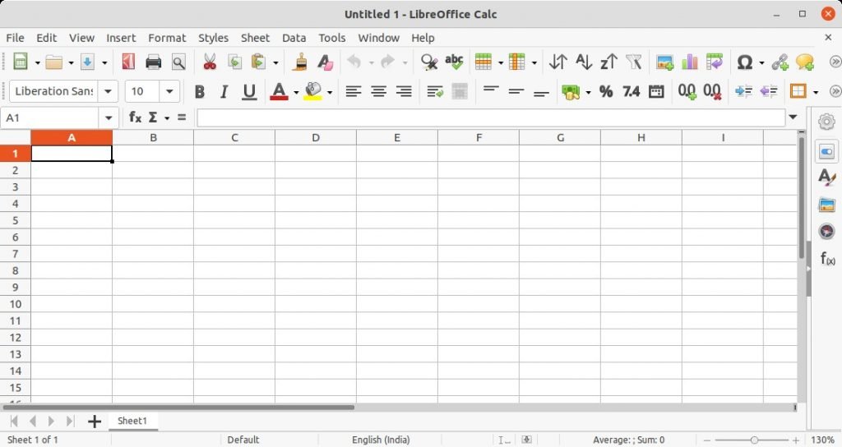This screenshot has width=842, height=447.
Task: Click the Copy icon
Action: coord(234,62)
